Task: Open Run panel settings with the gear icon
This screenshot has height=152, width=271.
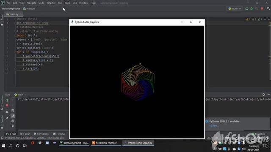Action: click(263, 95)
